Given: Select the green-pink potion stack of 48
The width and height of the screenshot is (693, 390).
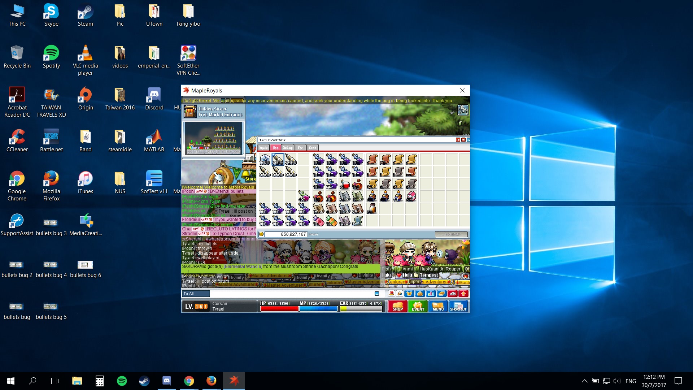Looking at the screenshot, I should (x=304, y=196).
